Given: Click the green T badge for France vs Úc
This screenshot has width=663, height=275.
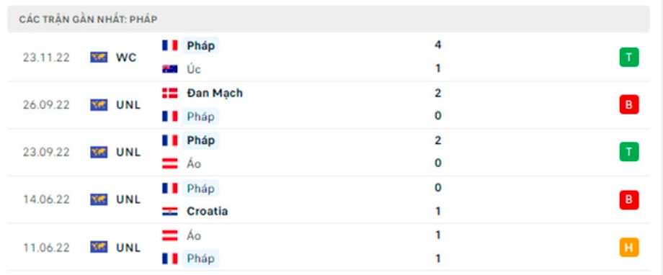Looking at the screenshot, I should pyautogui.click(x=628, y=57).
